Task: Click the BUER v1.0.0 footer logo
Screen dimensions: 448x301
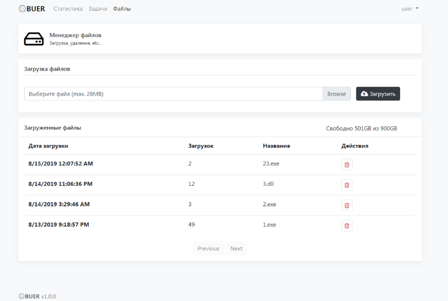Action: point(37,296)
